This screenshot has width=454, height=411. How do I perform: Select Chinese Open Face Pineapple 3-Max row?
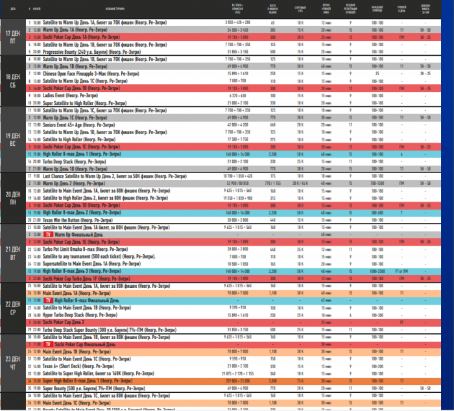point(233,73)
